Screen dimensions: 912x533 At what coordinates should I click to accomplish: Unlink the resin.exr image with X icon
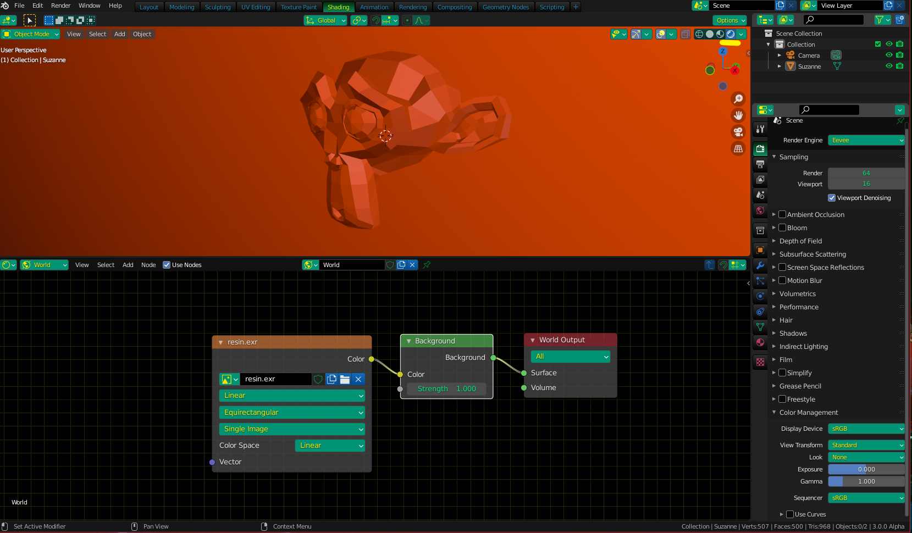coord(358,379)
